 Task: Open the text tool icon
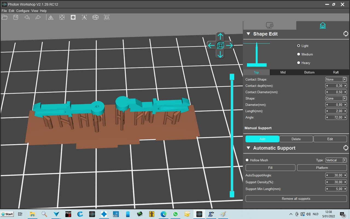point(84,17)
